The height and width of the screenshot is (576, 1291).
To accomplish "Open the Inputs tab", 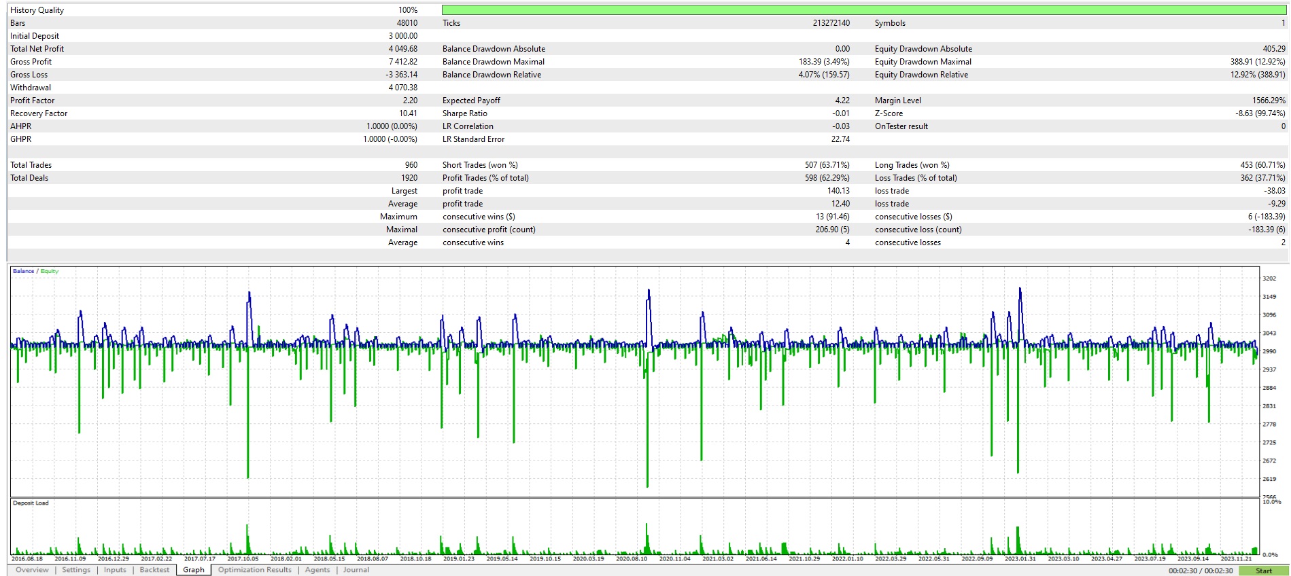I will (x=115, y=570).
